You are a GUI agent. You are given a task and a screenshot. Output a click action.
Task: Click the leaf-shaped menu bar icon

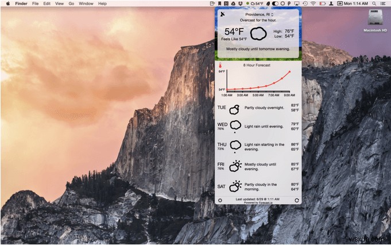[x=268, y=3]
